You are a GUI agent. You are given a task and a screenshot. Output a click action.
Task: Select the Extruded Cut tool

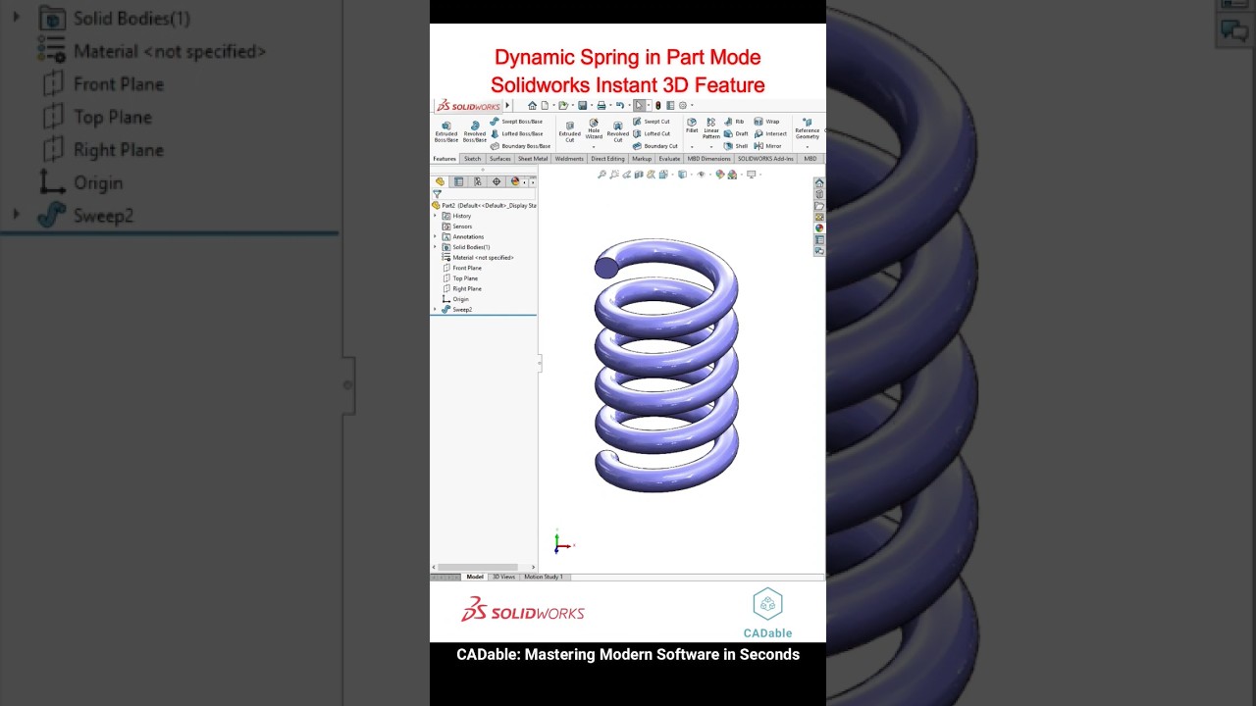point(570,132)
